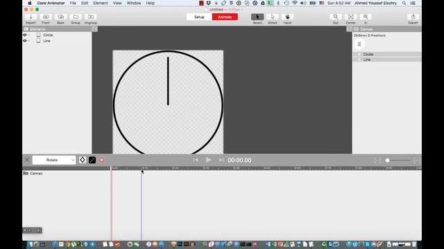Screen dimensions: 444x249
Task: Select Circle in the Elements list
Action: (x=48, y=35)
